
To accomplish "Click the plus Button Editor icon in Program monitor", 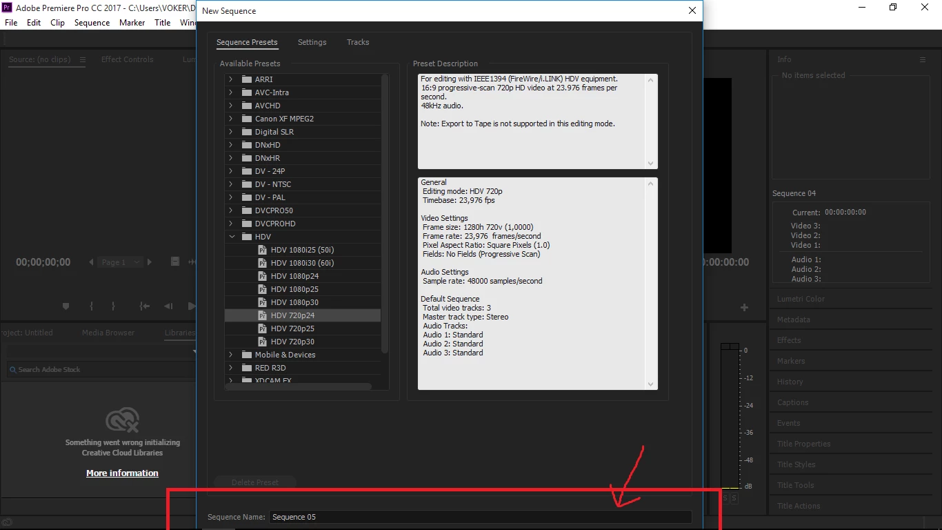I will tap(745, 307).
